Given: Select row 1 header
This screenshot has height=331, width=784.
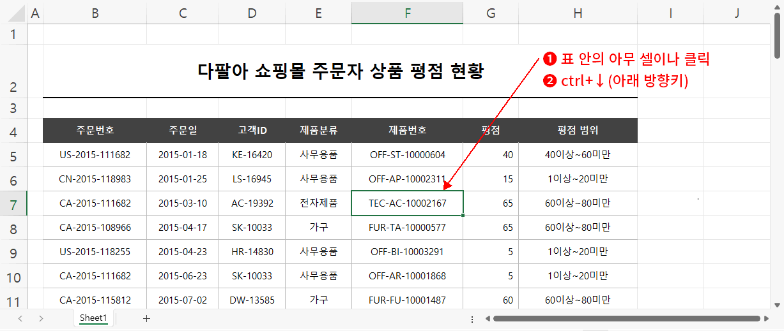Looking at the screenshot, I should [13, 34].
